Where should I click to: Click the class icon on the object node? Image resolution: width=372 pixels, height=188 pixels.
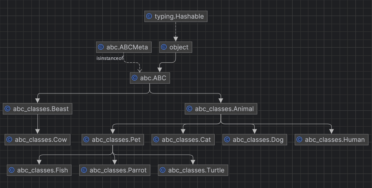coord(164,47)
